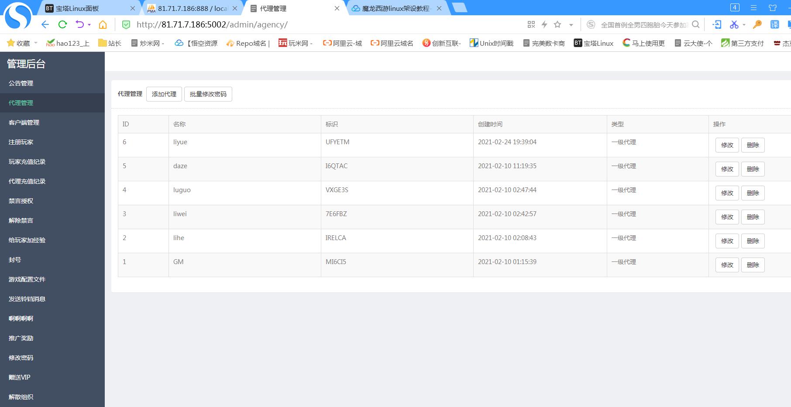Viewport: 791px width, 407px height.
Task: Click the 添加代理 button
Action: (164, 94)
